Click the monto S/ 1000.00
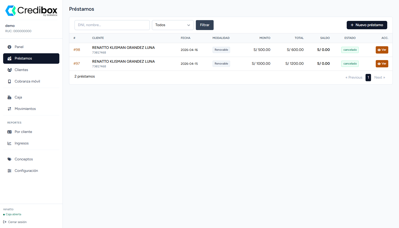The height and width of the screenshot is (228, 399). (x=261, y=64)
